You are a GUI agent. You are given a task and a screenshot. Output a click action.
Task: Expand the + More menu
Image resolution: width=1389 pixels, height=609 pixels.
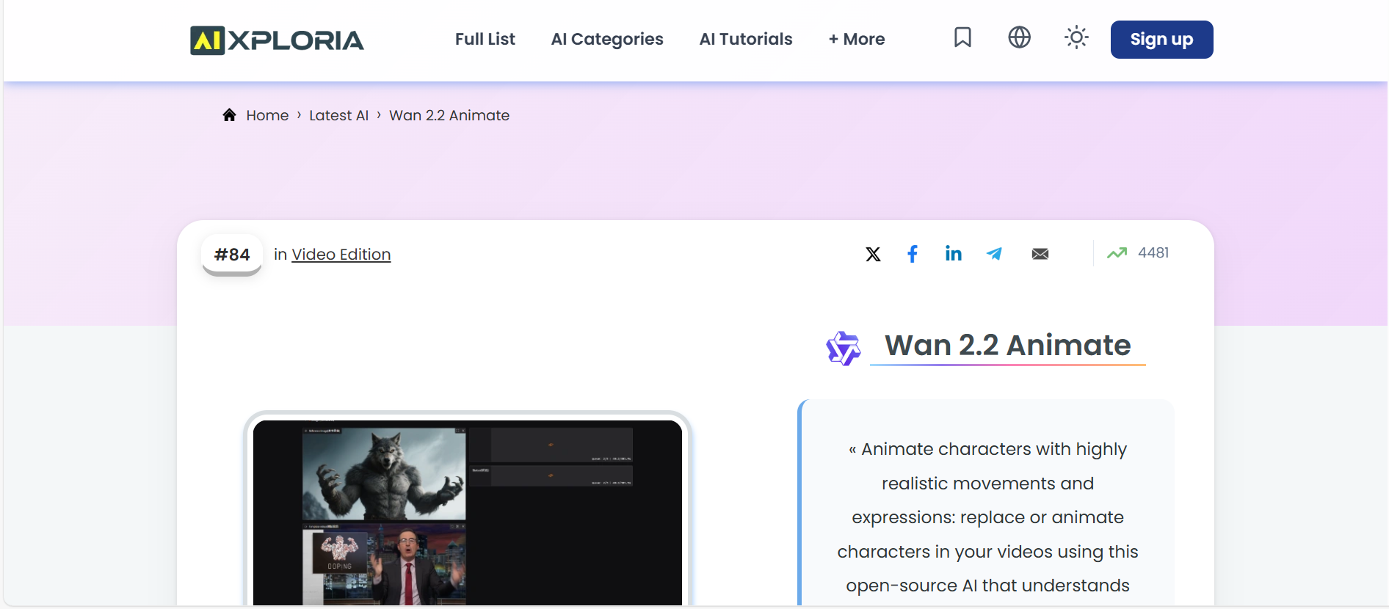[x=856, y=39]
